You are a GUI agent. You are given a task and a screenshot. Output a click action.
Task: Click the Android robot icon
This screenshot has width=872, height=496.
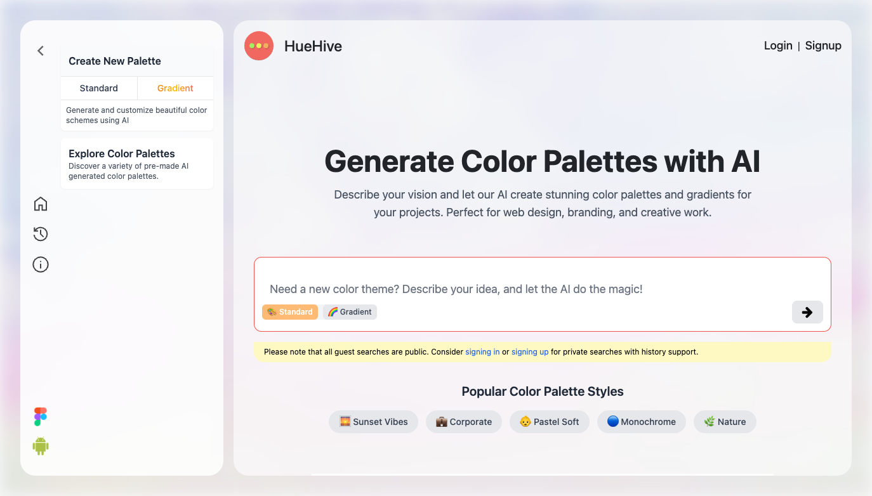[40, 445]
